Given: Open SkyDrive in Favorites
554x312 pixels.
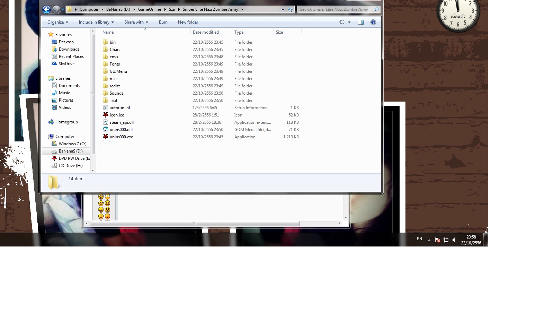Looking at the screenshot, I should pyautogui.click(x=66, y=64).
